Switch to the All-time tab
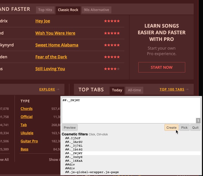 coord(134,90)
